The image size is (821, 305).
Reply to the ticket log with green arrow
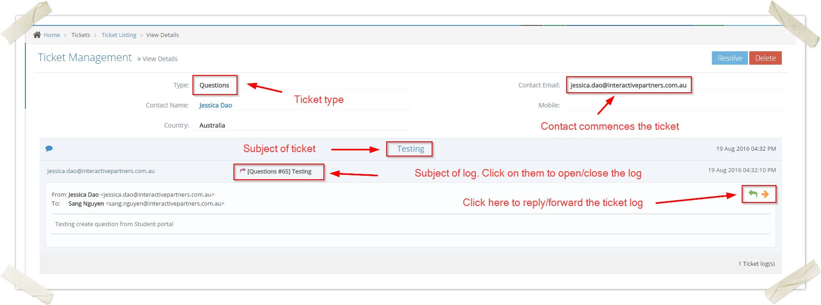753,194
